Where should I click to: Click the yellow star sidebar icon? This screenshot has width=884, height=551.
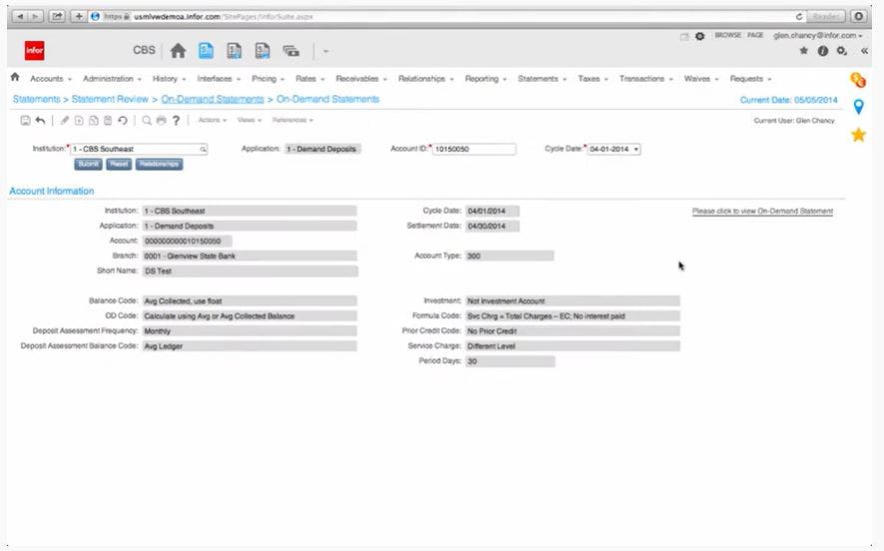(858, 135)
